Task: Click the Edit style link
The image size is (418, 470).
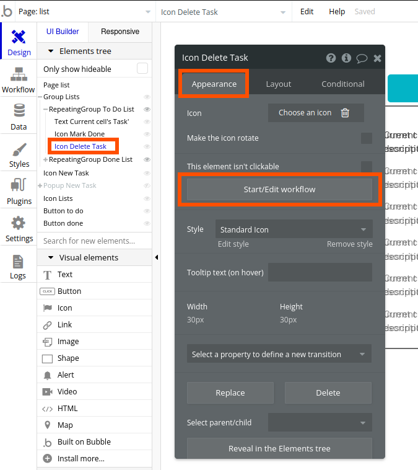Action: tap(233, 244)
